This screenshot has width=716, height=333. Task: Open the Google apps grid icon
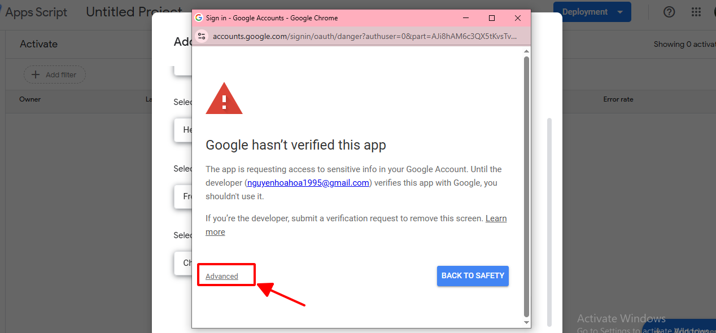pyautogui.click(x=696, y=12)
